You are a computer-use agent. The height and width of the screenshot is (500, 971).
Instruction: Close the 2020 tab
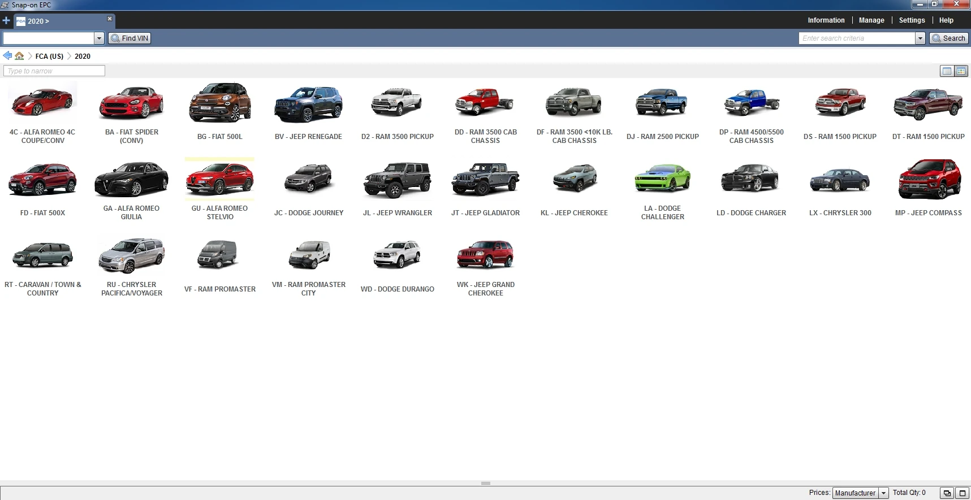coord(110,19)
